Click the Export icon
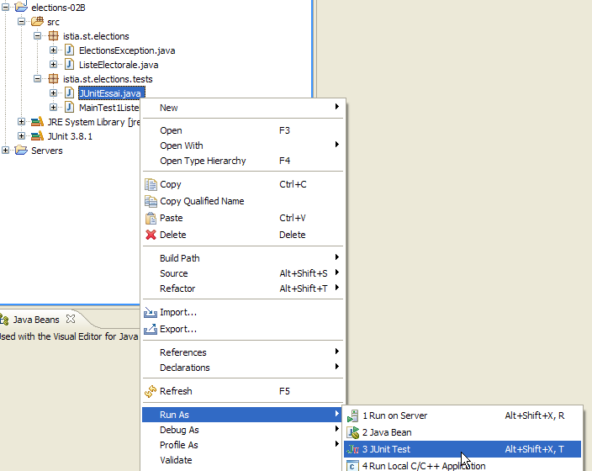This screenshot has height=471, width=592. click(x=151, y=329)
